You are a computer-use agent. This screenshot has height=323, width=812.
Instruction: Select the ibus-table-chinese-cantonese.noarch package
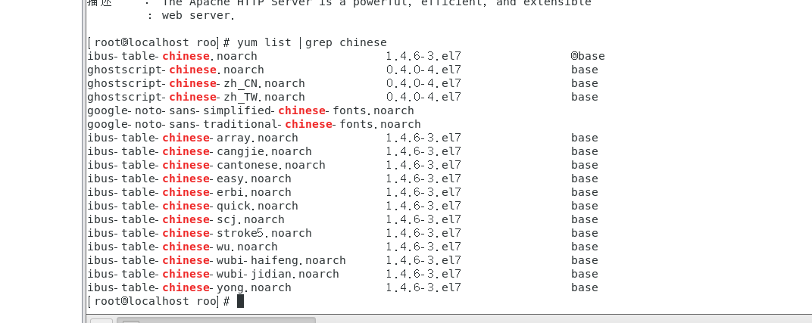pyautogui.click(x=206, y=165)
